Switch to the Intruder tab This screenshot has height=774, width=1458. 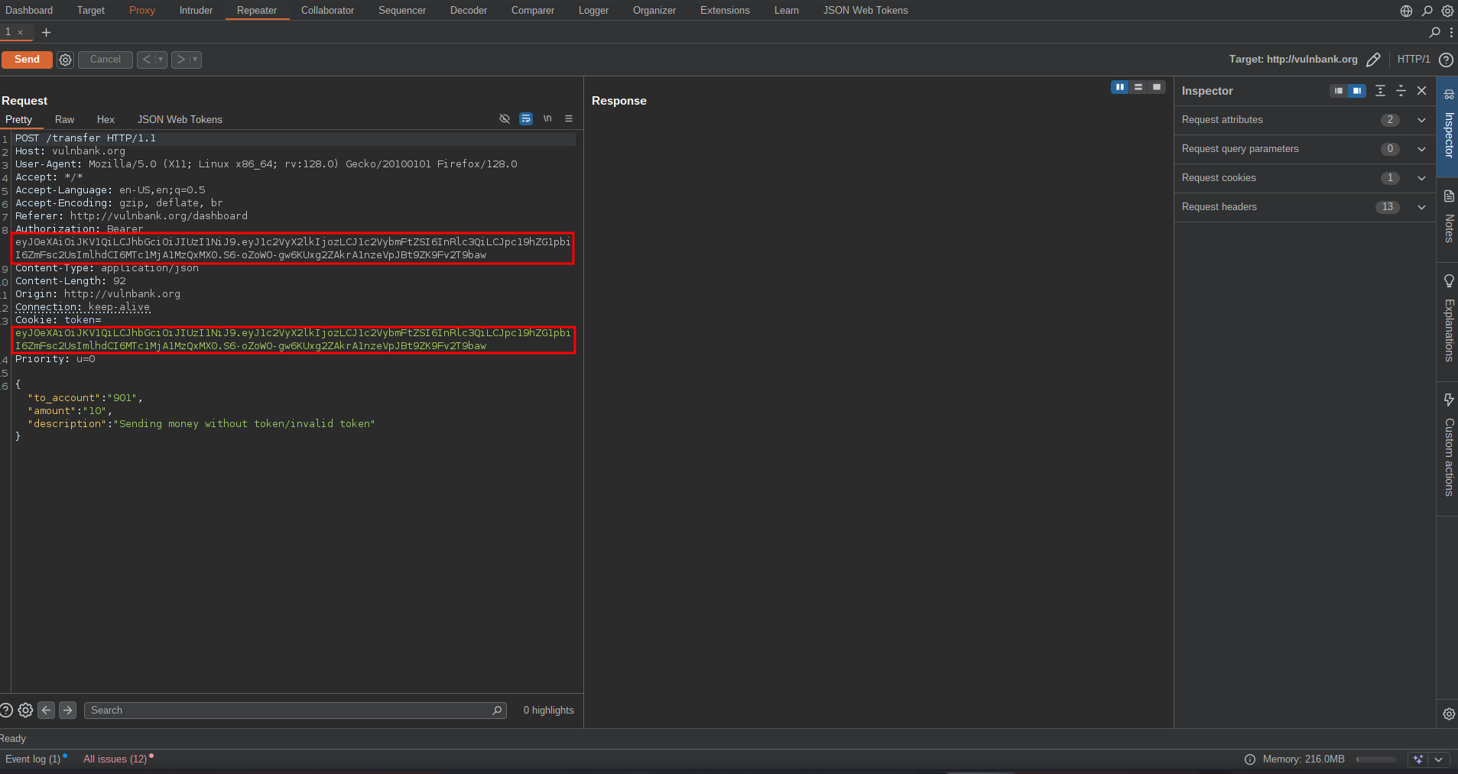point(196,10)
